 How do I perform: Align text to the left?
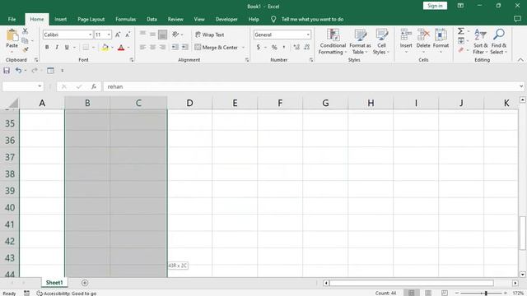tap(142, 48)
